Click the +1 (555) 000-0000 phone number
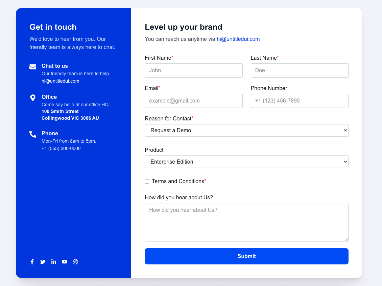Viewport: 382px width, 286px height. (x=61, y=149)
